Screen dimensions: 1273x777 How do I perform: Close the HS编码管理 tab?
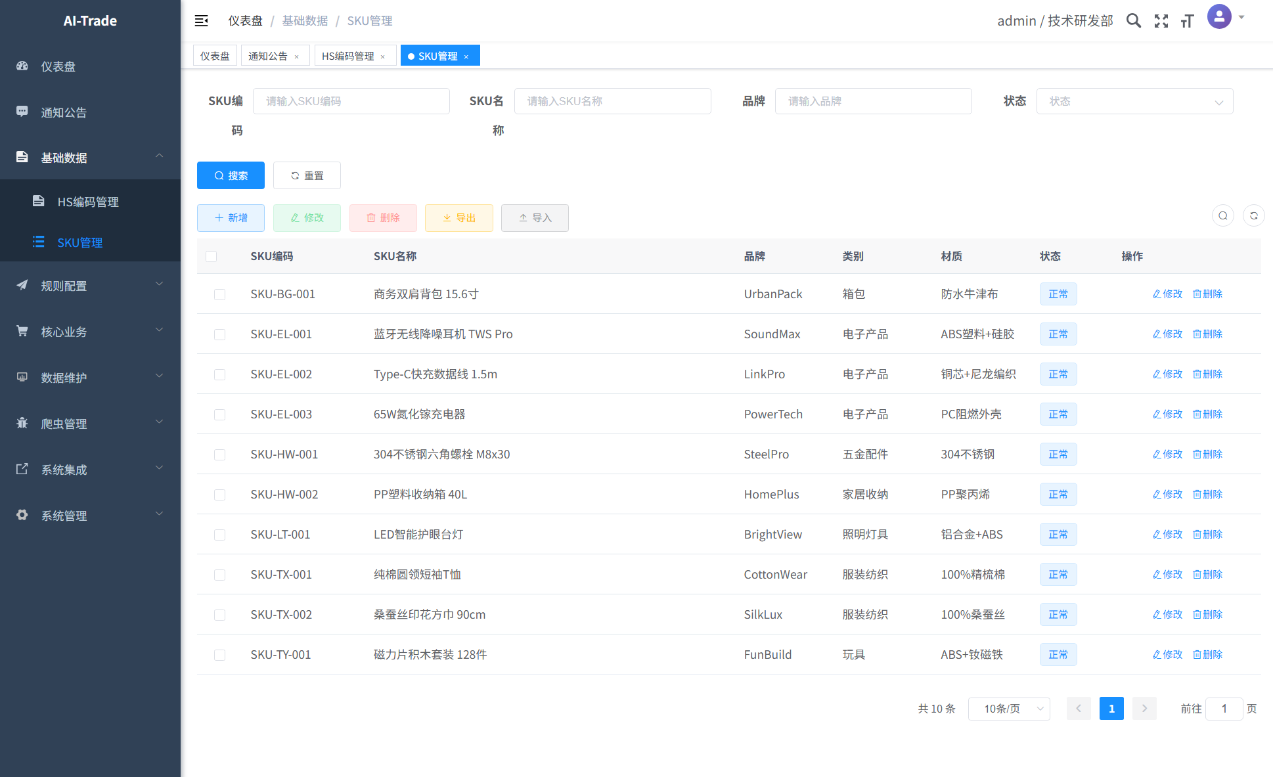[383, 56]
